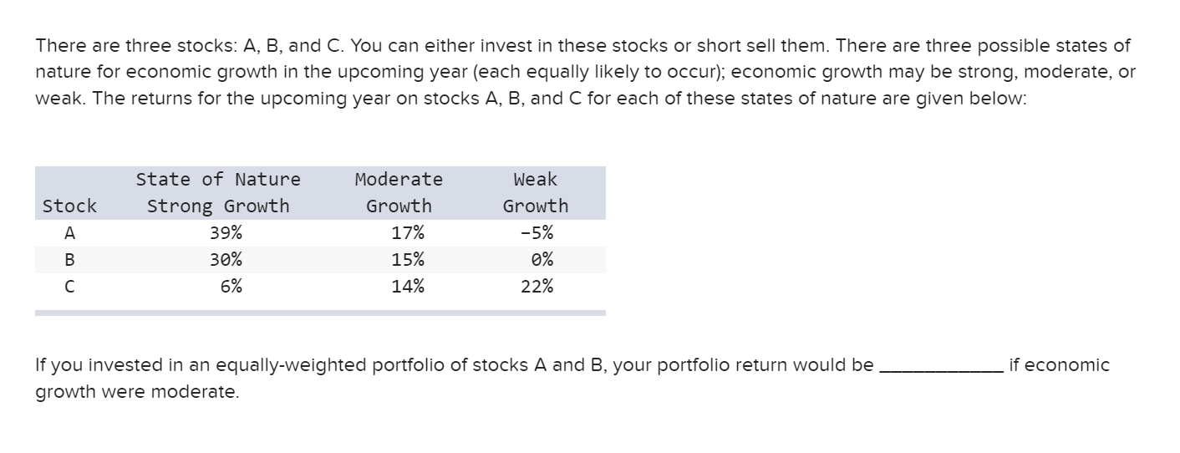Click the Stock C row label
This screenshot has width=1180, height=453.
[69, 287]
